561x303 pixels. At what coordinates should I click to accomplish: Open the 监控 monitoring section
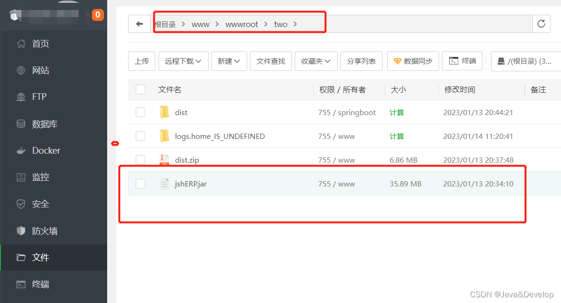(40, 177)
